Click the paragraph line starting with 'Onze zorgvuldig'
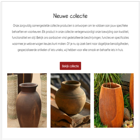140x140 pixels. click(x=70, y=26)
